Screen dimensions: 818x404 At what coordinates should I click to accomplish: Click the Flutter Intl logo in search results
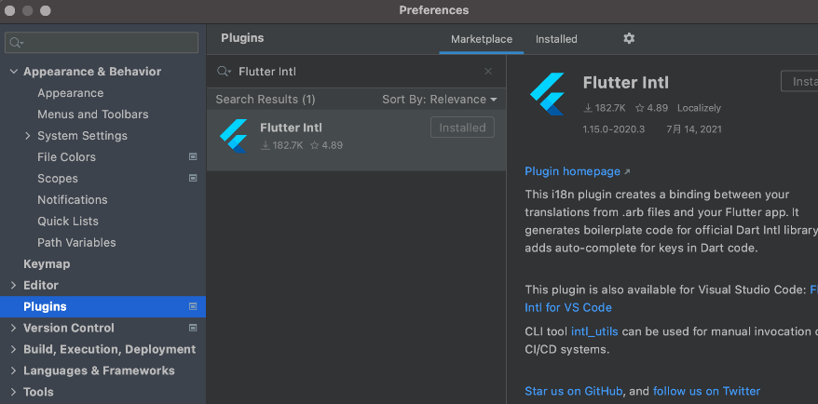tap(232, 136)
